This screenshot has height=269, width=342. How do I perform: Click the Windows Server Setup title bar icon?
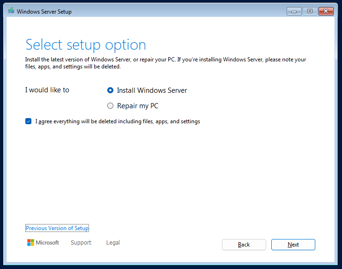[11, 11]
